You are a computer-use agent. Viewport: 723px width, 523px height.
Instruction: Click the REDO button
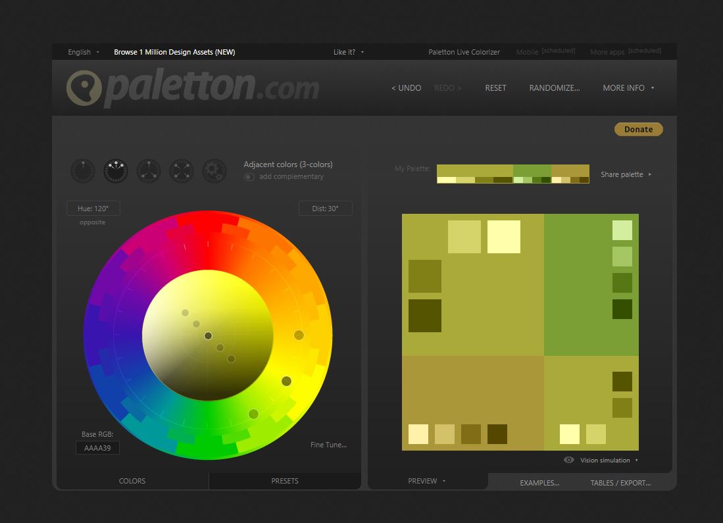coord(447,87)
